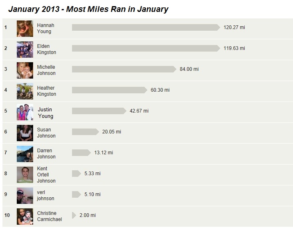Select the 20.05 mi mileage bar
The height and width of the screenshot is (228, 293).
86,132
